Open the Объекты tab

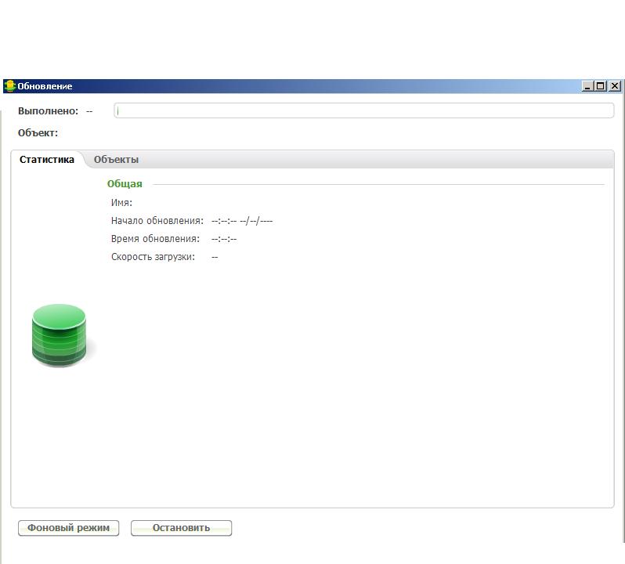[116, 160]
